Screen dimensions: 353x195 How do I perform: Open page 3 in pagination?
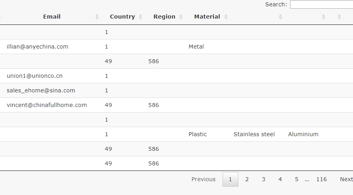[264, 179]
